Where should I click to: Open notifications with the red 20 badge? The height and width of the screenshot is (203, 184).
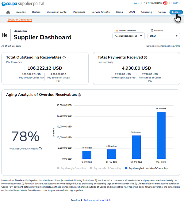tap(155, 3)
